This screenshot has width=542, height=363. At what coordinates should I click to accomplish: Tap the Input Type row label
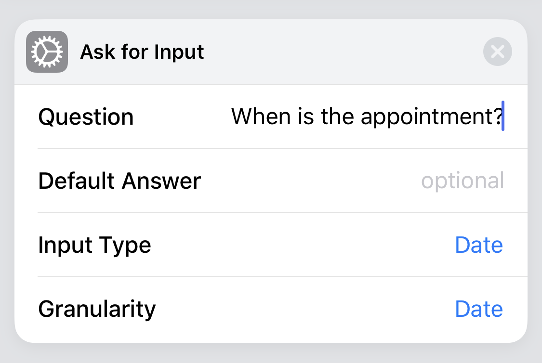(x=94, y=245)
